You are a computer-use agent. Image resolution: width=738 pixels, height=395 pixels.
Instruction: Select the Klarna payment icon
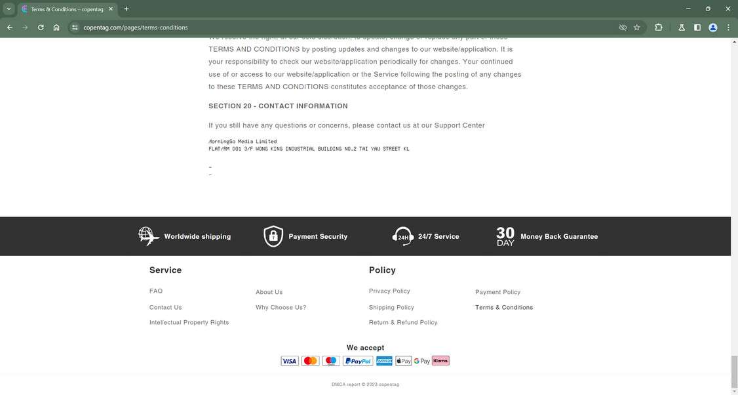pyautogui.click(x=440, y=360)
